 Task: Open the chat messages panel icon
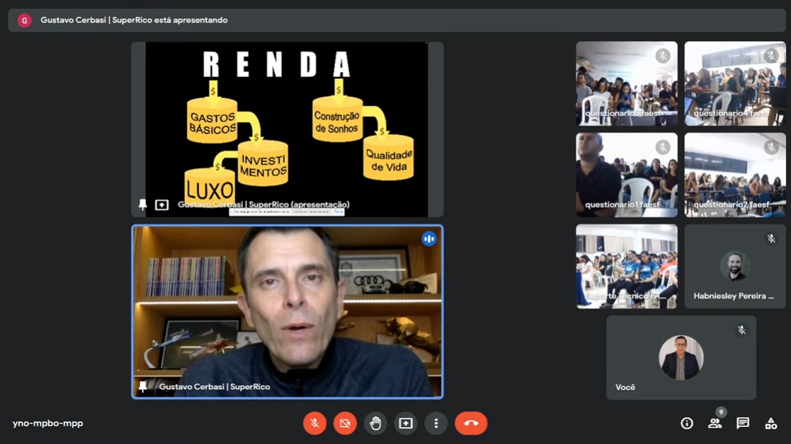coord(743,423)
